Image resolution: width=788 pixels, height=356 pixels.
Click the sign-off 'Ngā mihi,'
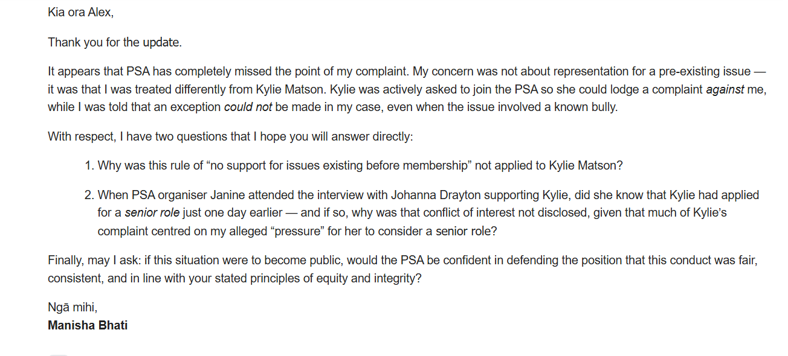click(73, 308)
